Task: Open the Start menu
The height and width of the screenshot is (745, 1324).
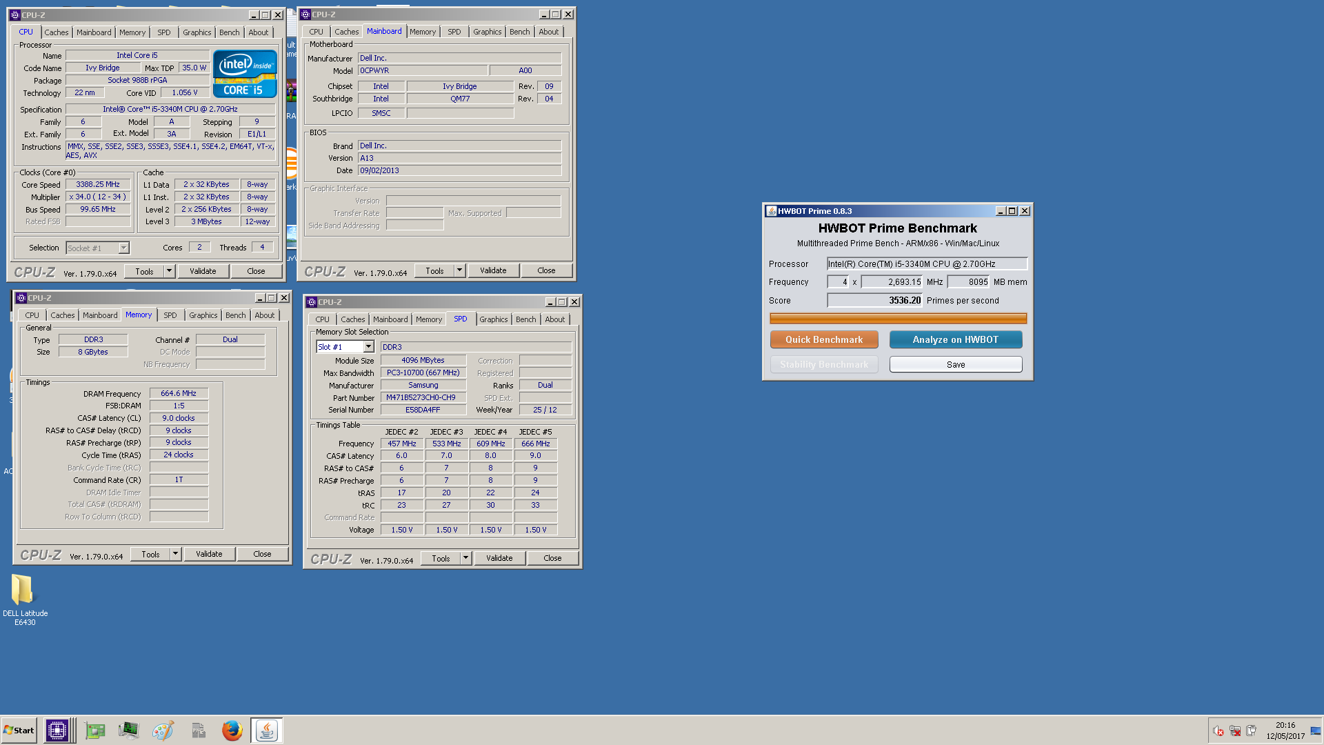Action: [x=19, y=731]
